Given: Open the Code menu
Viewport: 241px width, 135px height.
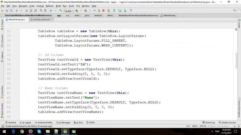Looking at the screenshot, I should click(x=32, y=6).
